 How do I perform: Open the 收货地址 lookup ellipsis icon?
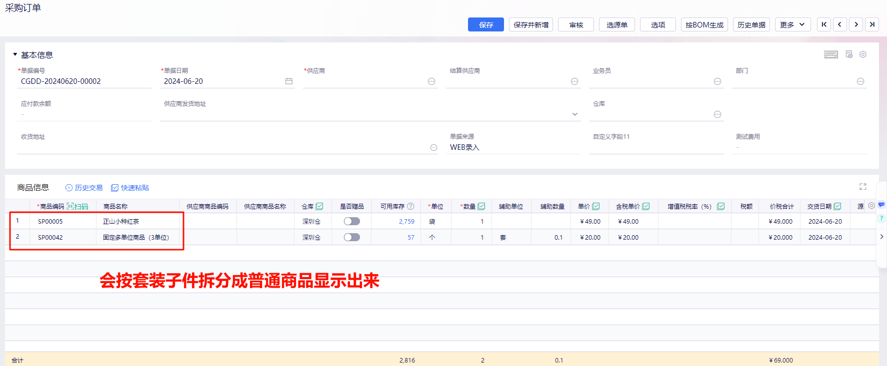pos(434,147)
